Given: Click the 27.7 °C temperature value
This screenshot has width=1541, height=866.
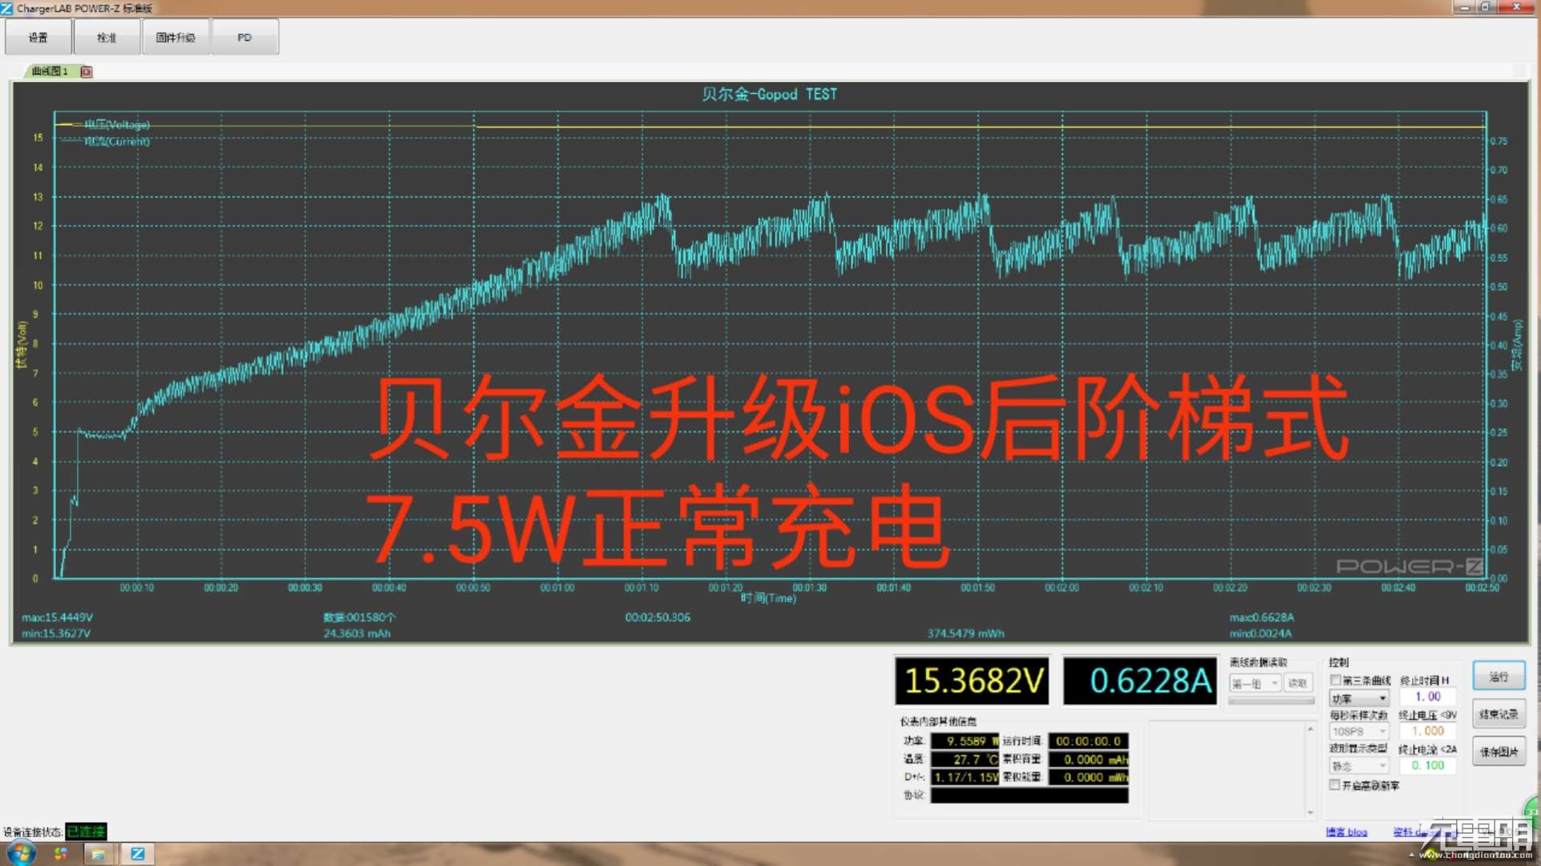Looking at the screenshot, I should pos(965,759).
